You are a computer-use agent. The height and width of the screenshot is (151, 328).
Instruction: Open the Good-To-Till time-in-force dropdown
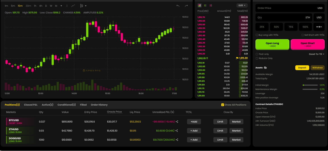317,54
